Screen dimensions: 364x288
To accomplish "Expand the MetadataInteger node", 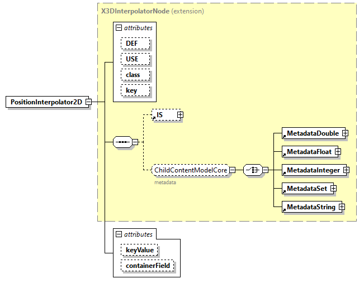I will 346,170.
